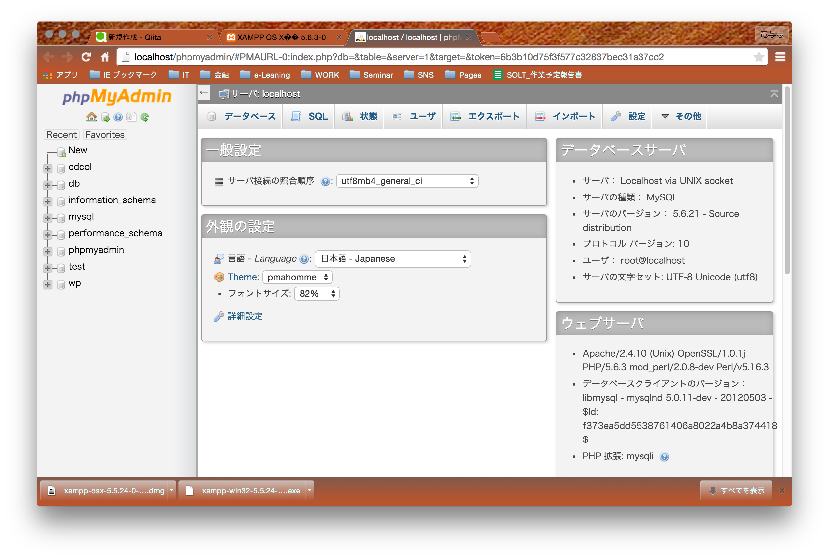Image resolution: width=829 pixels, height=559 pixels.
Task: Click すべてを表示 to show all downloads
Action: (736, 491)
